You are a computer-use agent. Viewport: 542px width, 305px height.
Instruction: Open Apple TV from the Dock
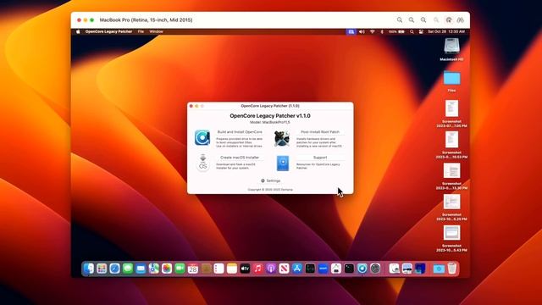(245, 269)
